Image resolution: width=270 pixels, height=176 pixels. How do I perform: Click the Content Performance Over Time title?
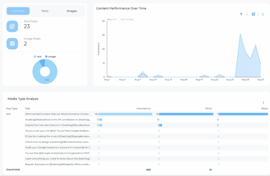[x=121, y=8]
